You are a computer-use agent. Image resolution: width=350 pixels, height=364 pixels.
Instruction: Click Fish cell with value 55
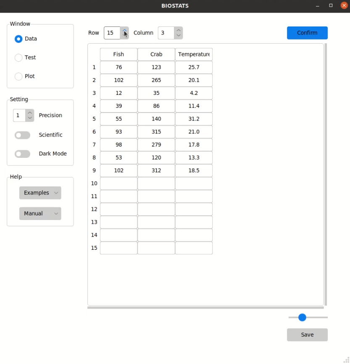[118, 119]
